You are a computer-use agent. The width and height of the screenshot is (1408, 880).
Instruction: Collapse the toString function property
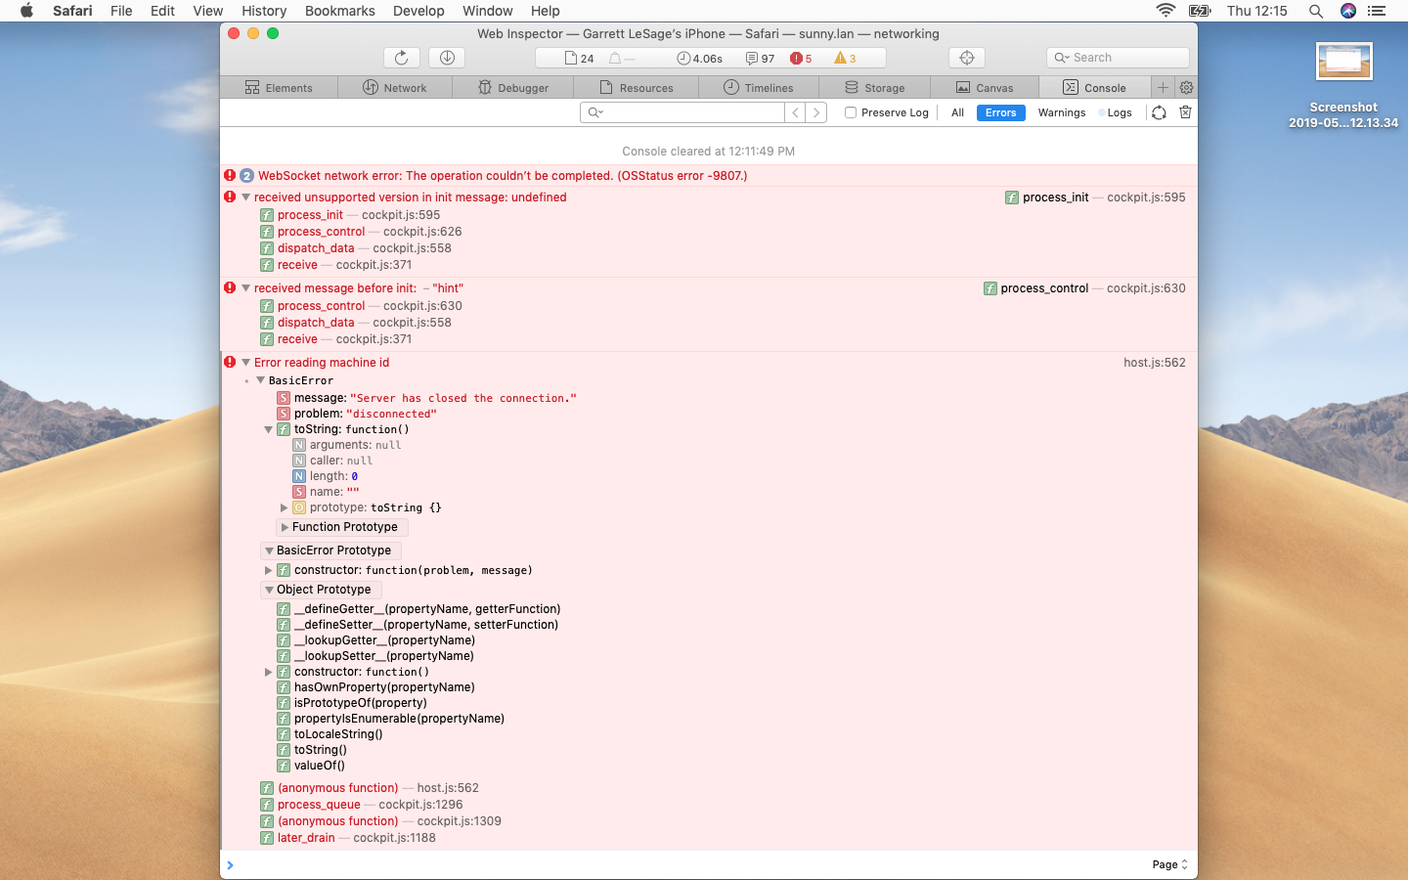pyautogui.click(x=268, y=429)
